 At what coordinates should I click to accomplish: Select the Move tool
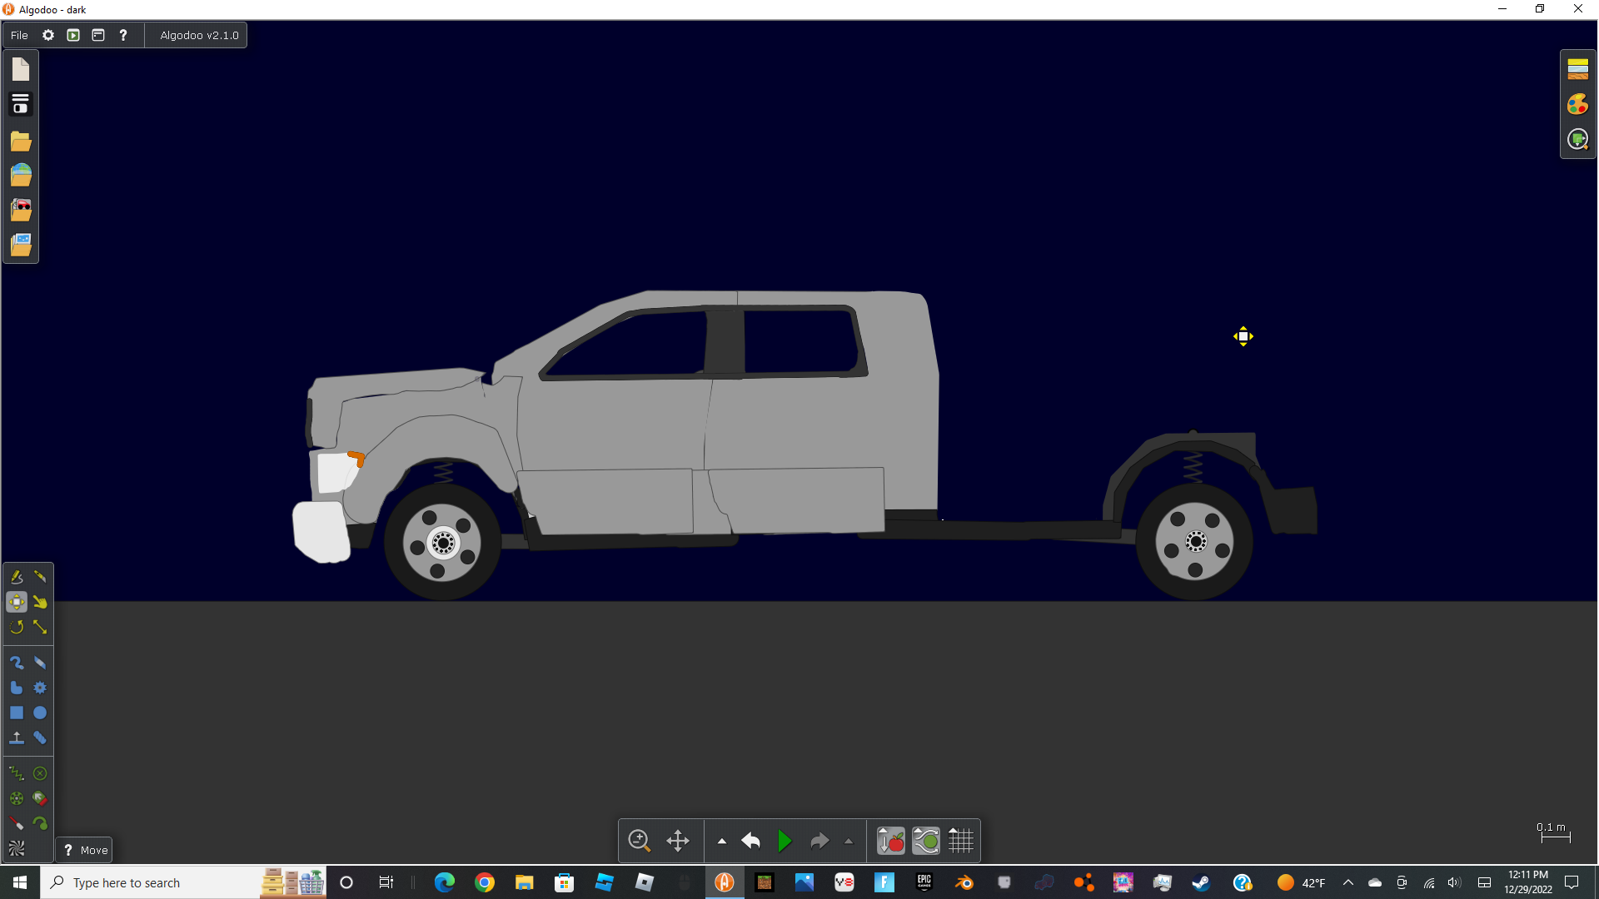coord(17,602)
